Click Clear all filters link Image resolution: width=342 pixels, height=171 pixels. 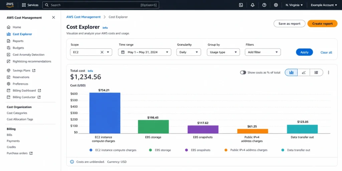(326, 52)
